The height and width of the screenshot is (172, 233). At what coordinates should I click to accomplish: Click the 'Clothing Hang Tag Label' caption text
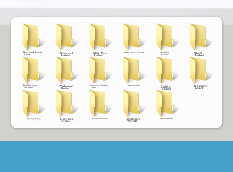click(x=30, y=86)
